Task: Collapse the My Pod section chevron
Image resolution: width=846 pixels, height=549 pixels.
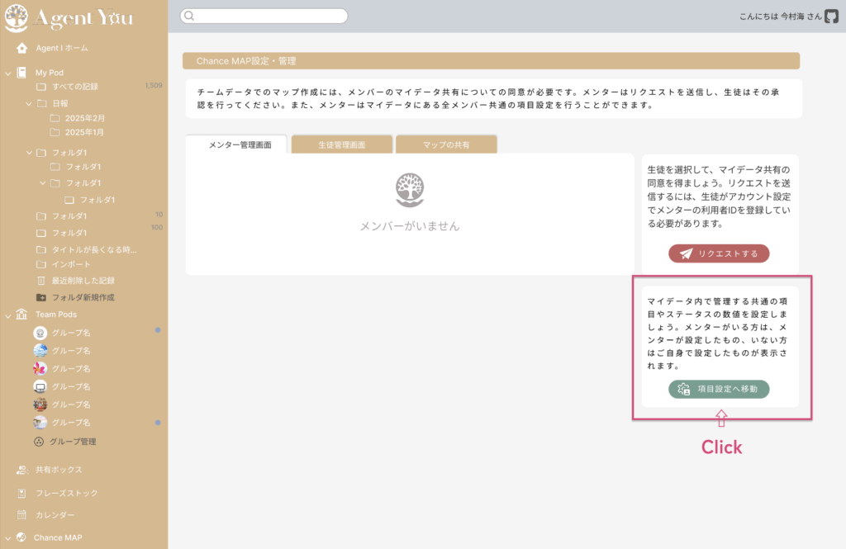Action: click(x=8, y=73)
